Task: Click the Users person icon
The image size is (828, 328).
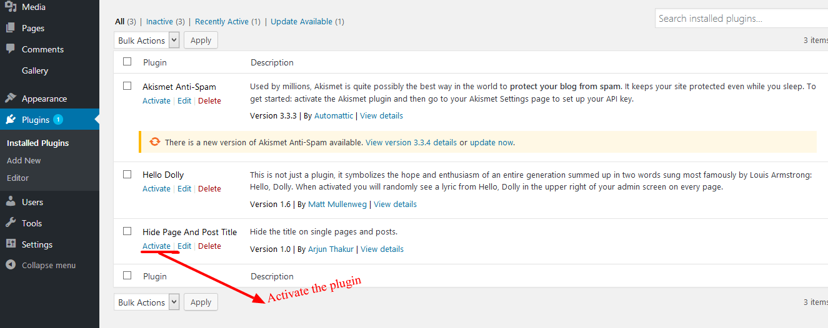Action: pos(11,202)
